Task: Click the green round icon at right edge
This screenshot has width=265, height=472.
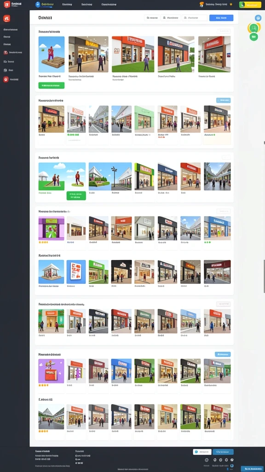Action: pos(253,37)
